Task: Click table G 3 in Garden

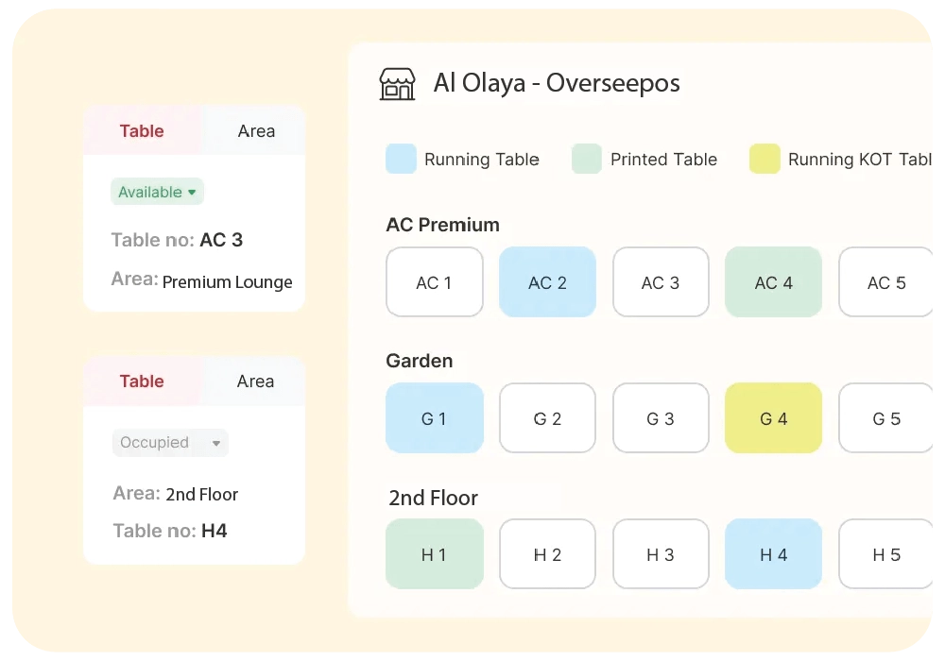Action: 661,417
